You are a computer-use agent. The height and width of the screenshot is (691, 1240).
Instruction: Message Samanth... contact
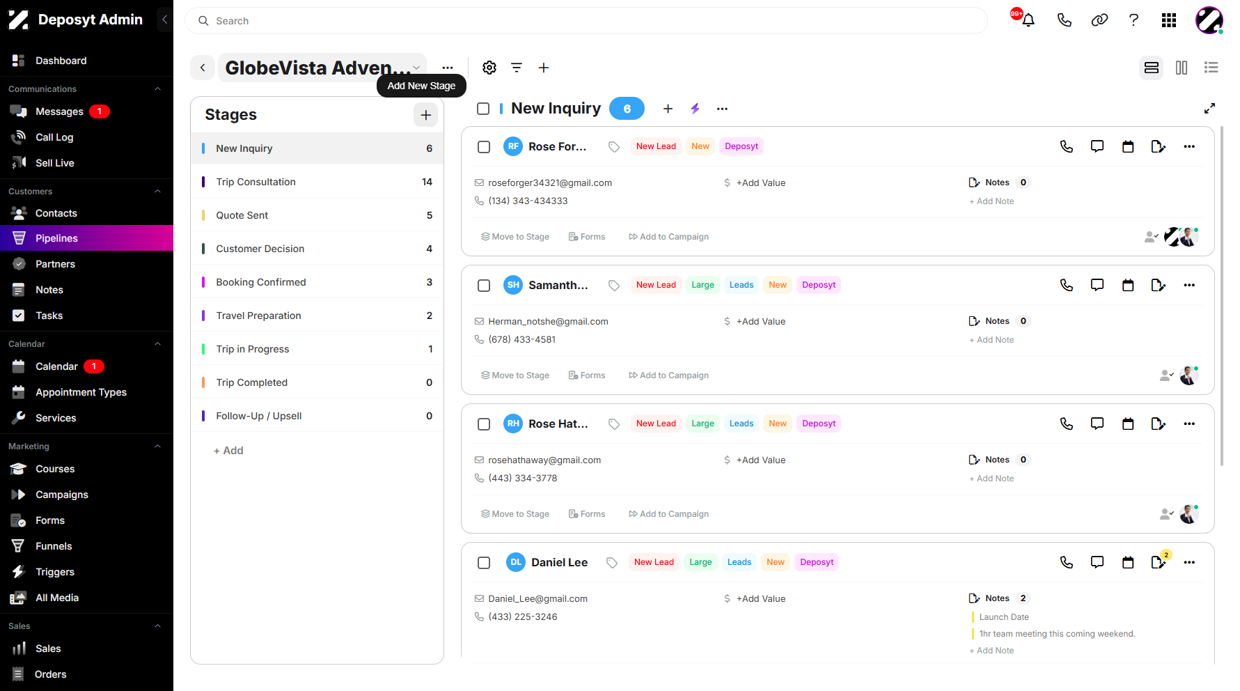[1097, 285]
